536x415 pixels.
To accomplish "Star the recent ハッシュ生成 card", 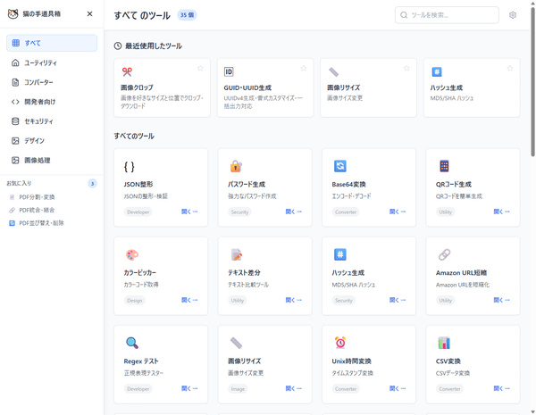I will coord(510,68).
